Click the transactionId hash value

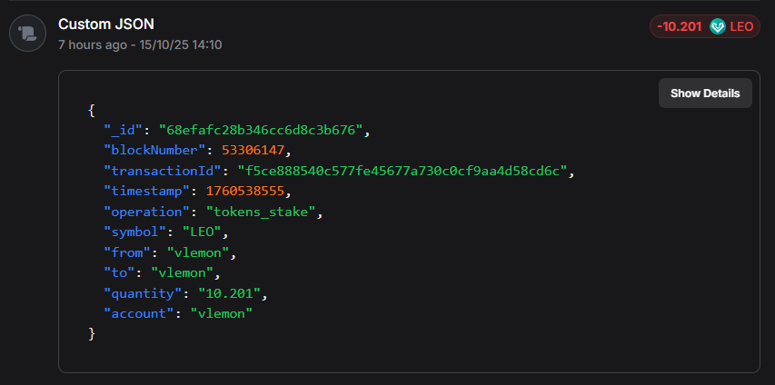click(405, 171)
